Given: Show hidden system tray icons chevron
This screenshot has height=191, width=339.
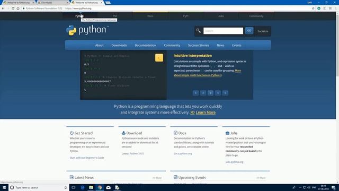Looking at the screenshot, I should click(300, 187).
